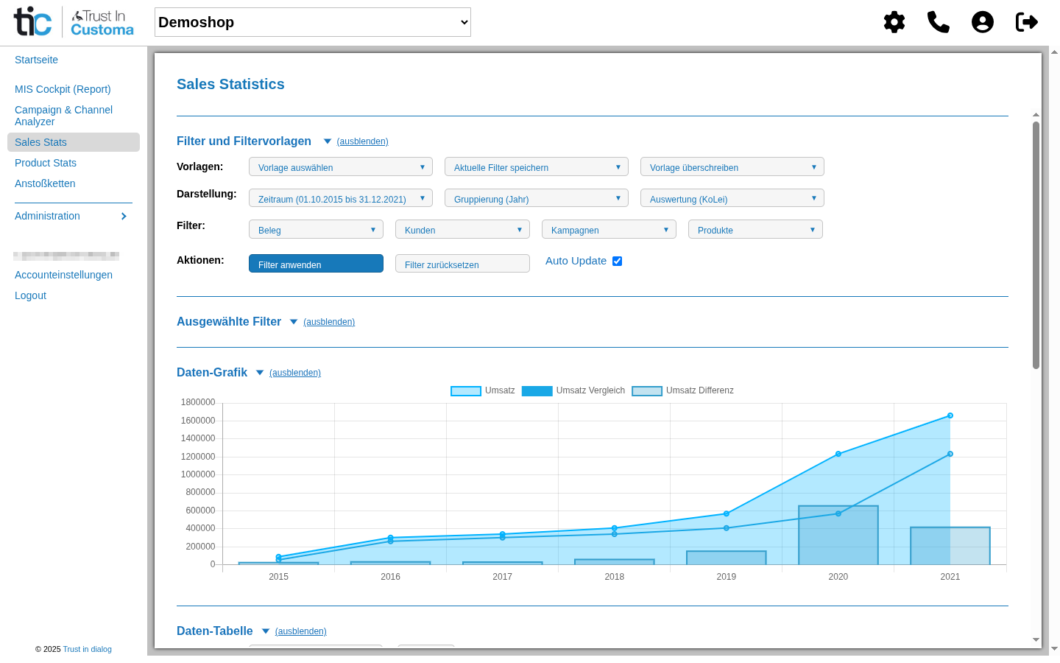The width and height of the screenshot is (1060, 663).
Task: Disable the Auto Update checkbox
Action: click(x=617, y=261)
